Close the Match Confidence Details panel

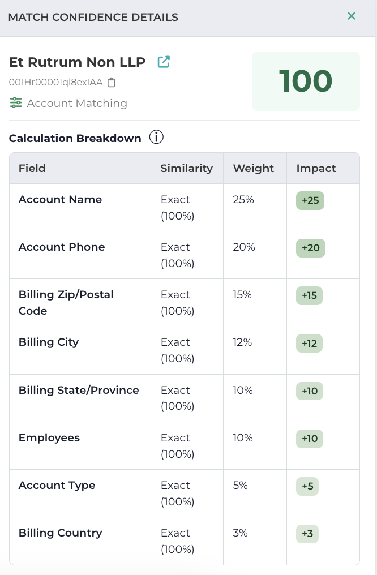click(352, 16)
